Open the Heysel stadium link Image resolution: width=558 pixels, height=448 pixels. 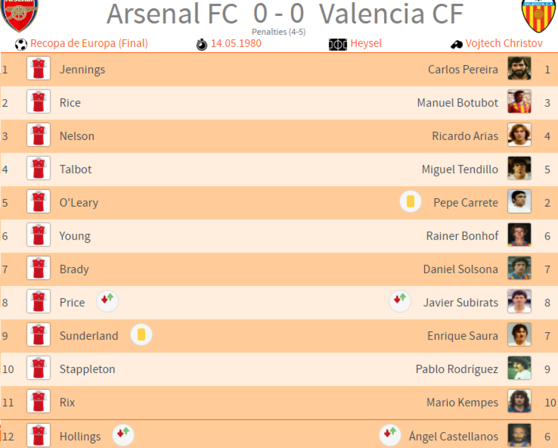click(x=366, y=44)
